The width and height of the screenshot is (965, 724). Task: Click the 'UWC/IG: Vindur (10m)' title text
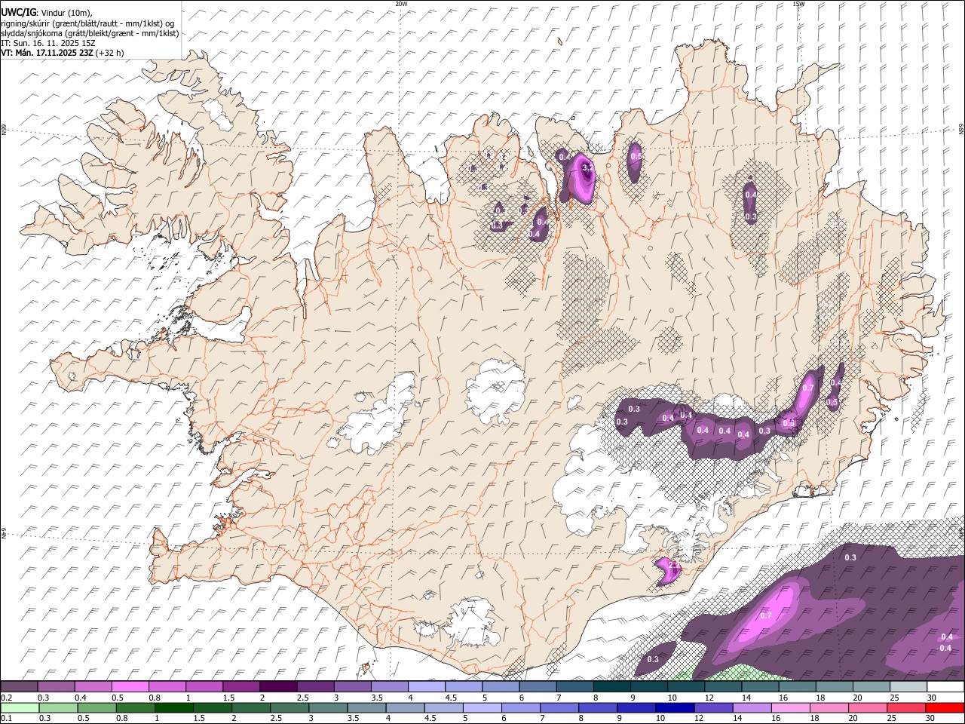tap(47, 13)
